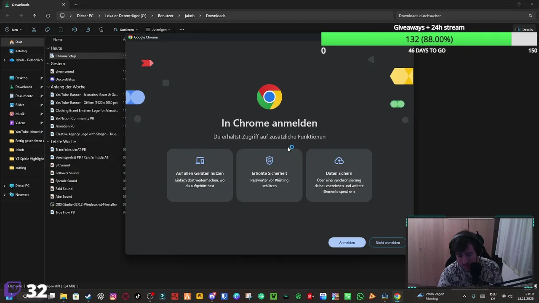
Task: Open the Sortieren dropdown
Action: 125,29
